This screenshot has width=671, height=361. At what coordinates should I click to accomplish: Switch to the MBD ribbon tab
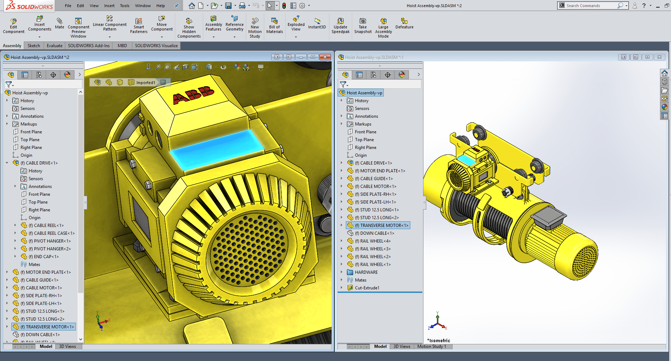pos(122,46)
